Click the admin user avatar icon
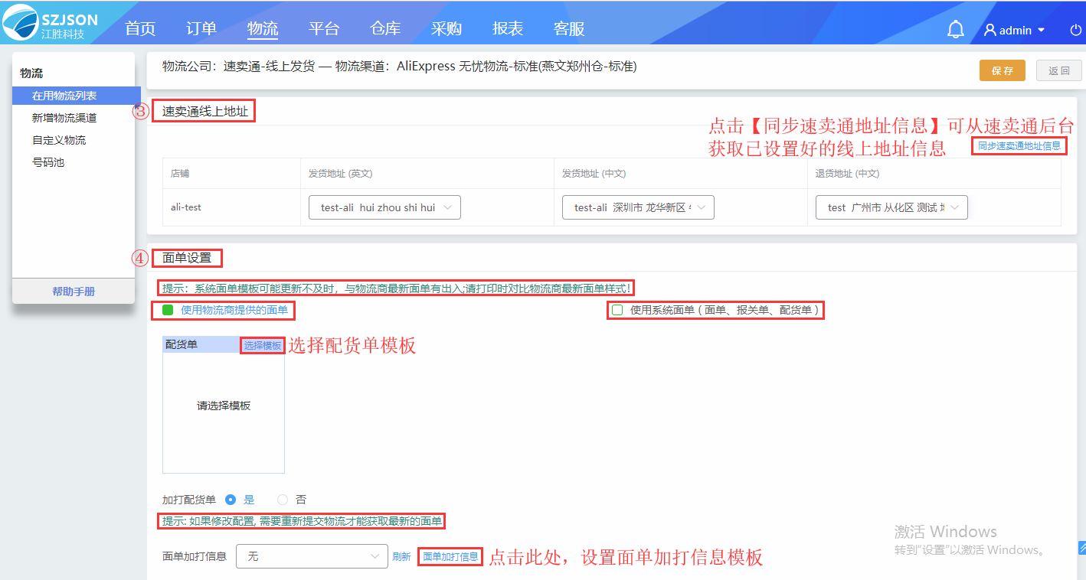This screenshot has height=580, width=1086. tap(990, 31)
